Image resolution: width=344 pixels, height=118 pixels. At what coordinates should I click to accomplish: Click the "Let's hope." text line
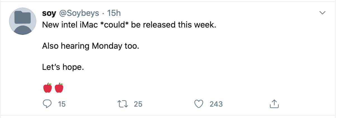[x=63, y=67]
